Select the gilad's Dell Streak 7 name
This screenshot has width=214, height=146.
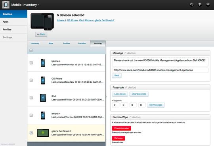[x=61, y=131]
